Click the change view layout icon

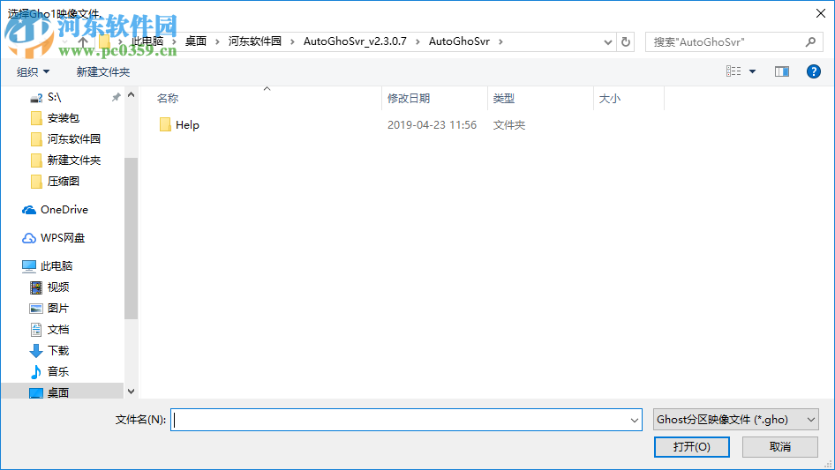pos(733,71)
